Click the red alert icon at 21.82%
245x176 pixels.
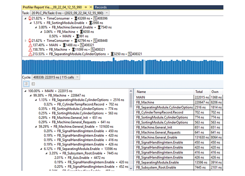30,18
